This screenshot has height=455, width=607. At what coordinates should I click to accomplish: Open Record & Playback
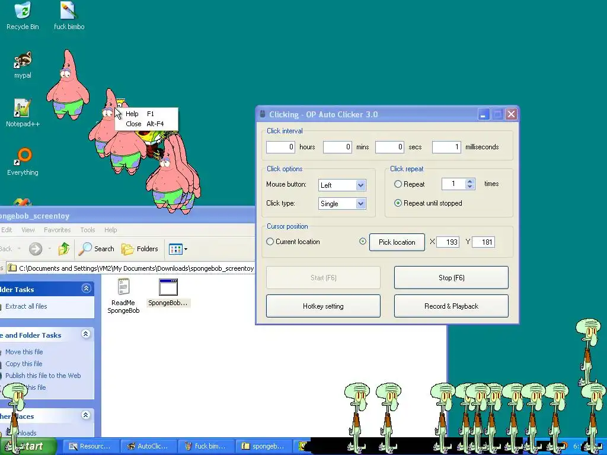pos(451,306)
